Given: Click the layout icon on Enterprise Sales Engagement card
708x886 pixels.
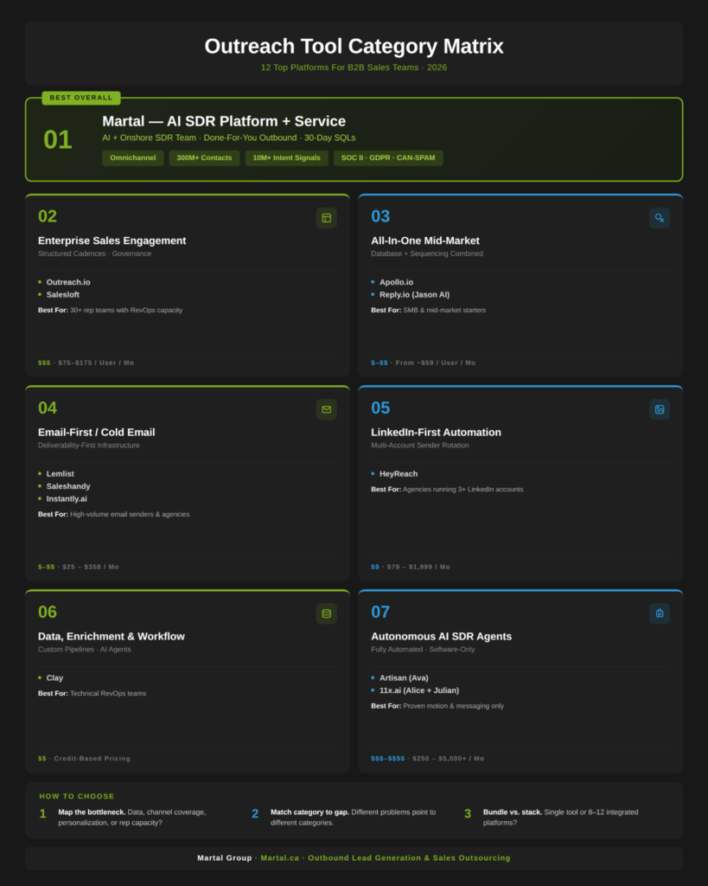Looking at the screenshot, I should pos(326,217).
